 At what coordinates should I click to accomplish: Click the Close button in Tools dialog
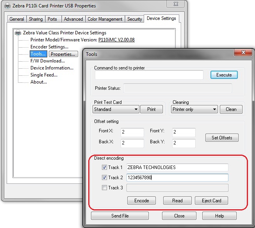pyautogui.click(x=179, y=216)
